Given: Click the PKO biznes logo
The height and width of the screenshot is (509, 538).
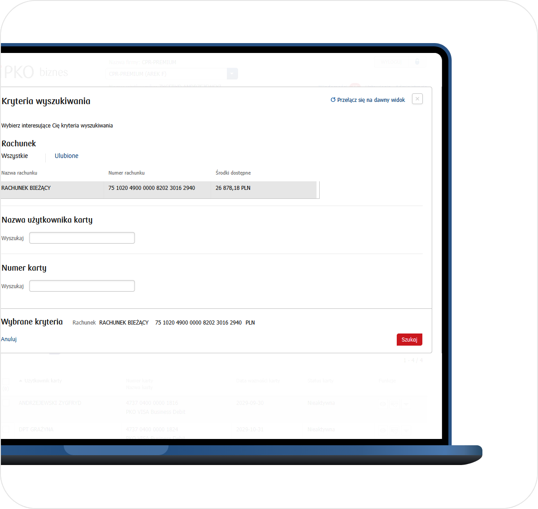Looking at the screenshot, I should tap(35, 72).
